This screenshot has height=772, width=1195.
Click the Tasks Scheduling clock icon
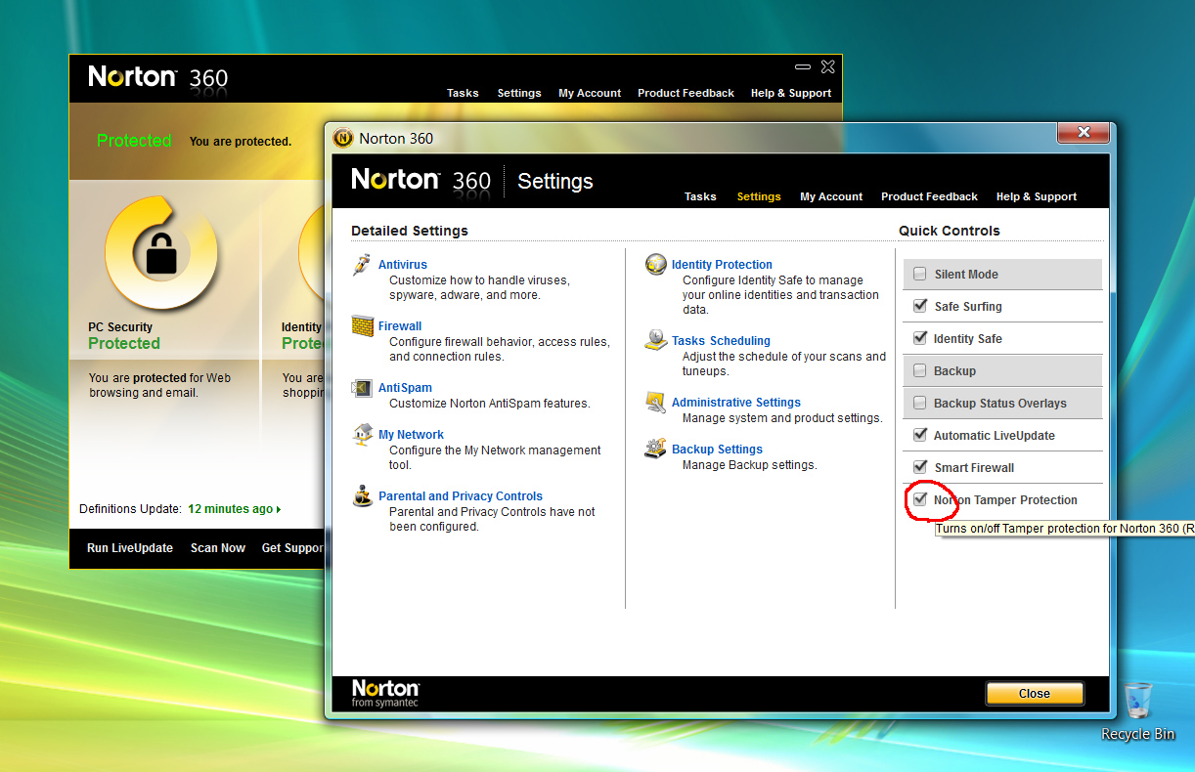point(656,341)
